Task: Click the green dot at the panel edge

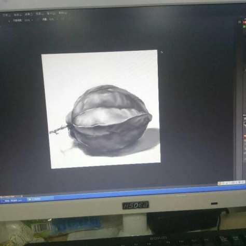Action: point(244,26)
